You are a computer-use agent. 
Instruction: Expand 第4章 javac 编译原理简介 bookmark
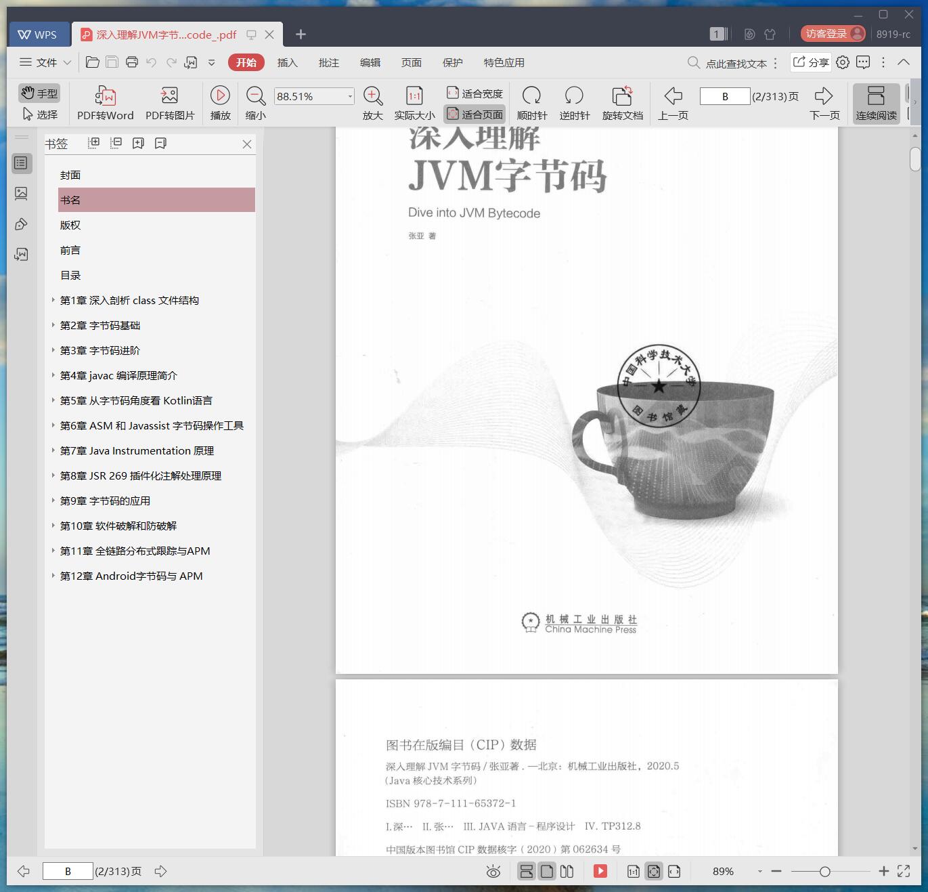pyautogui.click(x=53, y=375)
